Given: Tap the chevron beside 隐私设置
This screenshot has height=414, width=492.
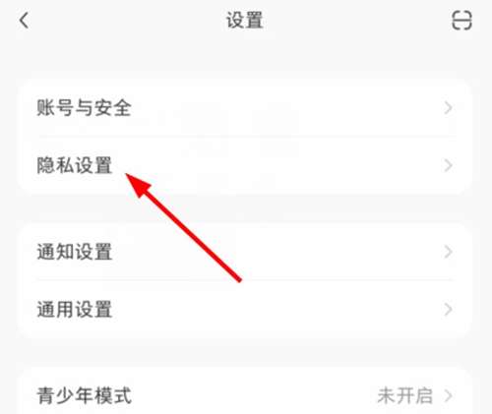Looking at the screenshot, I should click(449, 165).
